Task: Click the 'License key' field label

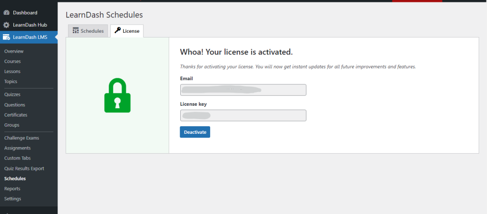Action: point(193,104)
